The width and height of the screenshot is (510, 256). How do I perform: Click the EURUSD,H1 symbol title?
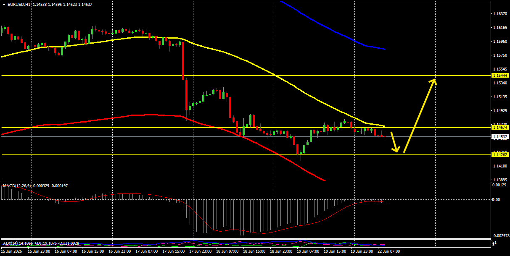click(19, 4)
